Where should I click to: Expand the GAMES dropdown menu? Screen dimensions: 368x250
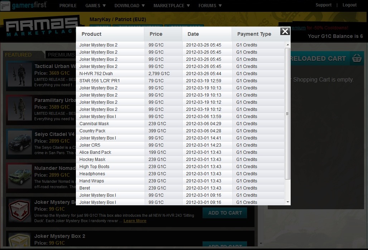pos(95,6)
